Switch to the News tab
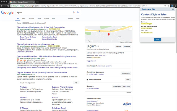177x111 pixels. pyautogui.click(x=24, y=19)
